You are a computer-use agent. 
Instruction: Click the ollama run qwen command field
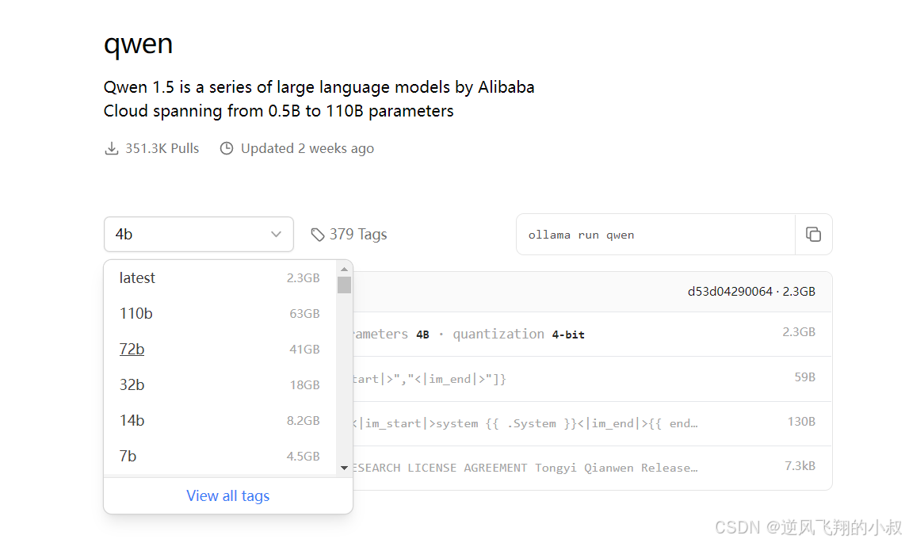(x=655, y=235)
